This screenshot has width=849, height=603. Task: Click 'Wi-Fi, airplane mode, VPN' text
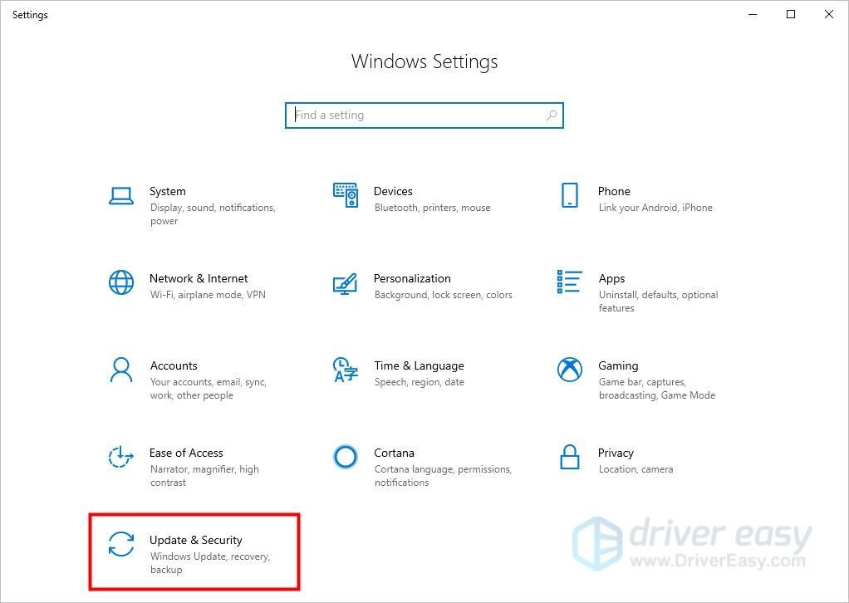click(208, 295)
